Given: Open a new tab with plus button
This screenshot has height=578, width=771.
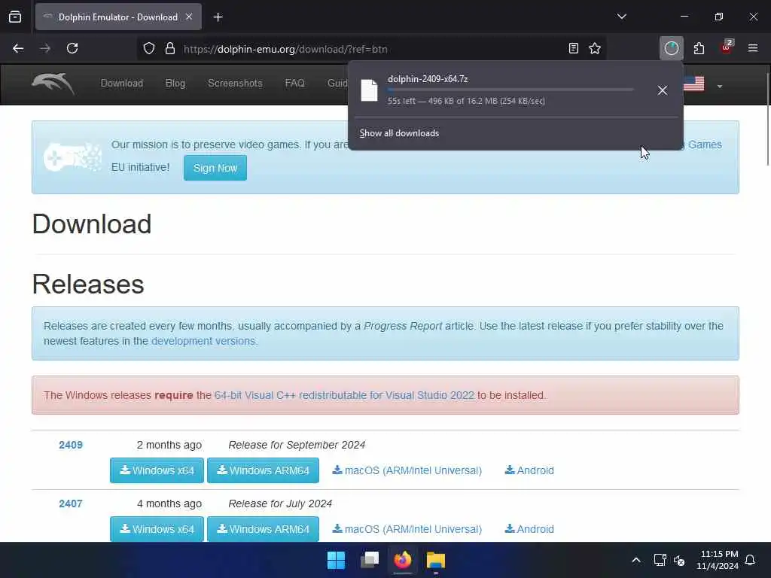Looking at the screenshot, I should 218,17.
